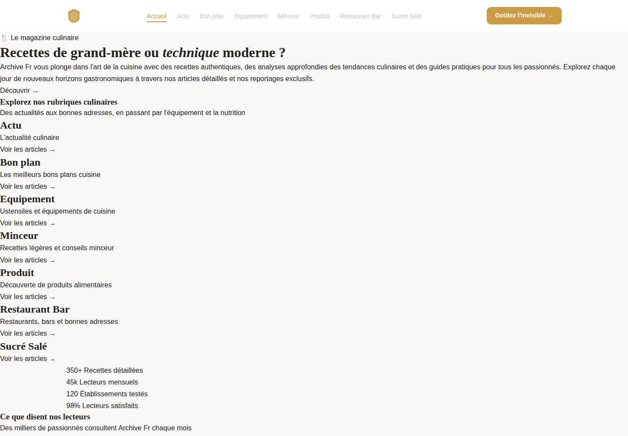The height and width of the screenshot is (436, 628).
Task: Select Equipement in the top navigation
Action: (251, 16)
